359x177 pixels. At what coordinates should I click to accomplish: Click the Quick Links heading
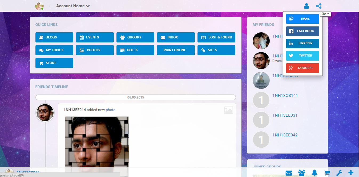[47, 25]
